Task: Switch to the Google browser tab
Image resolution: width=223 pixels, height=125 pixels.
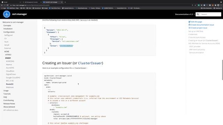Action: (x=11, y=2)
